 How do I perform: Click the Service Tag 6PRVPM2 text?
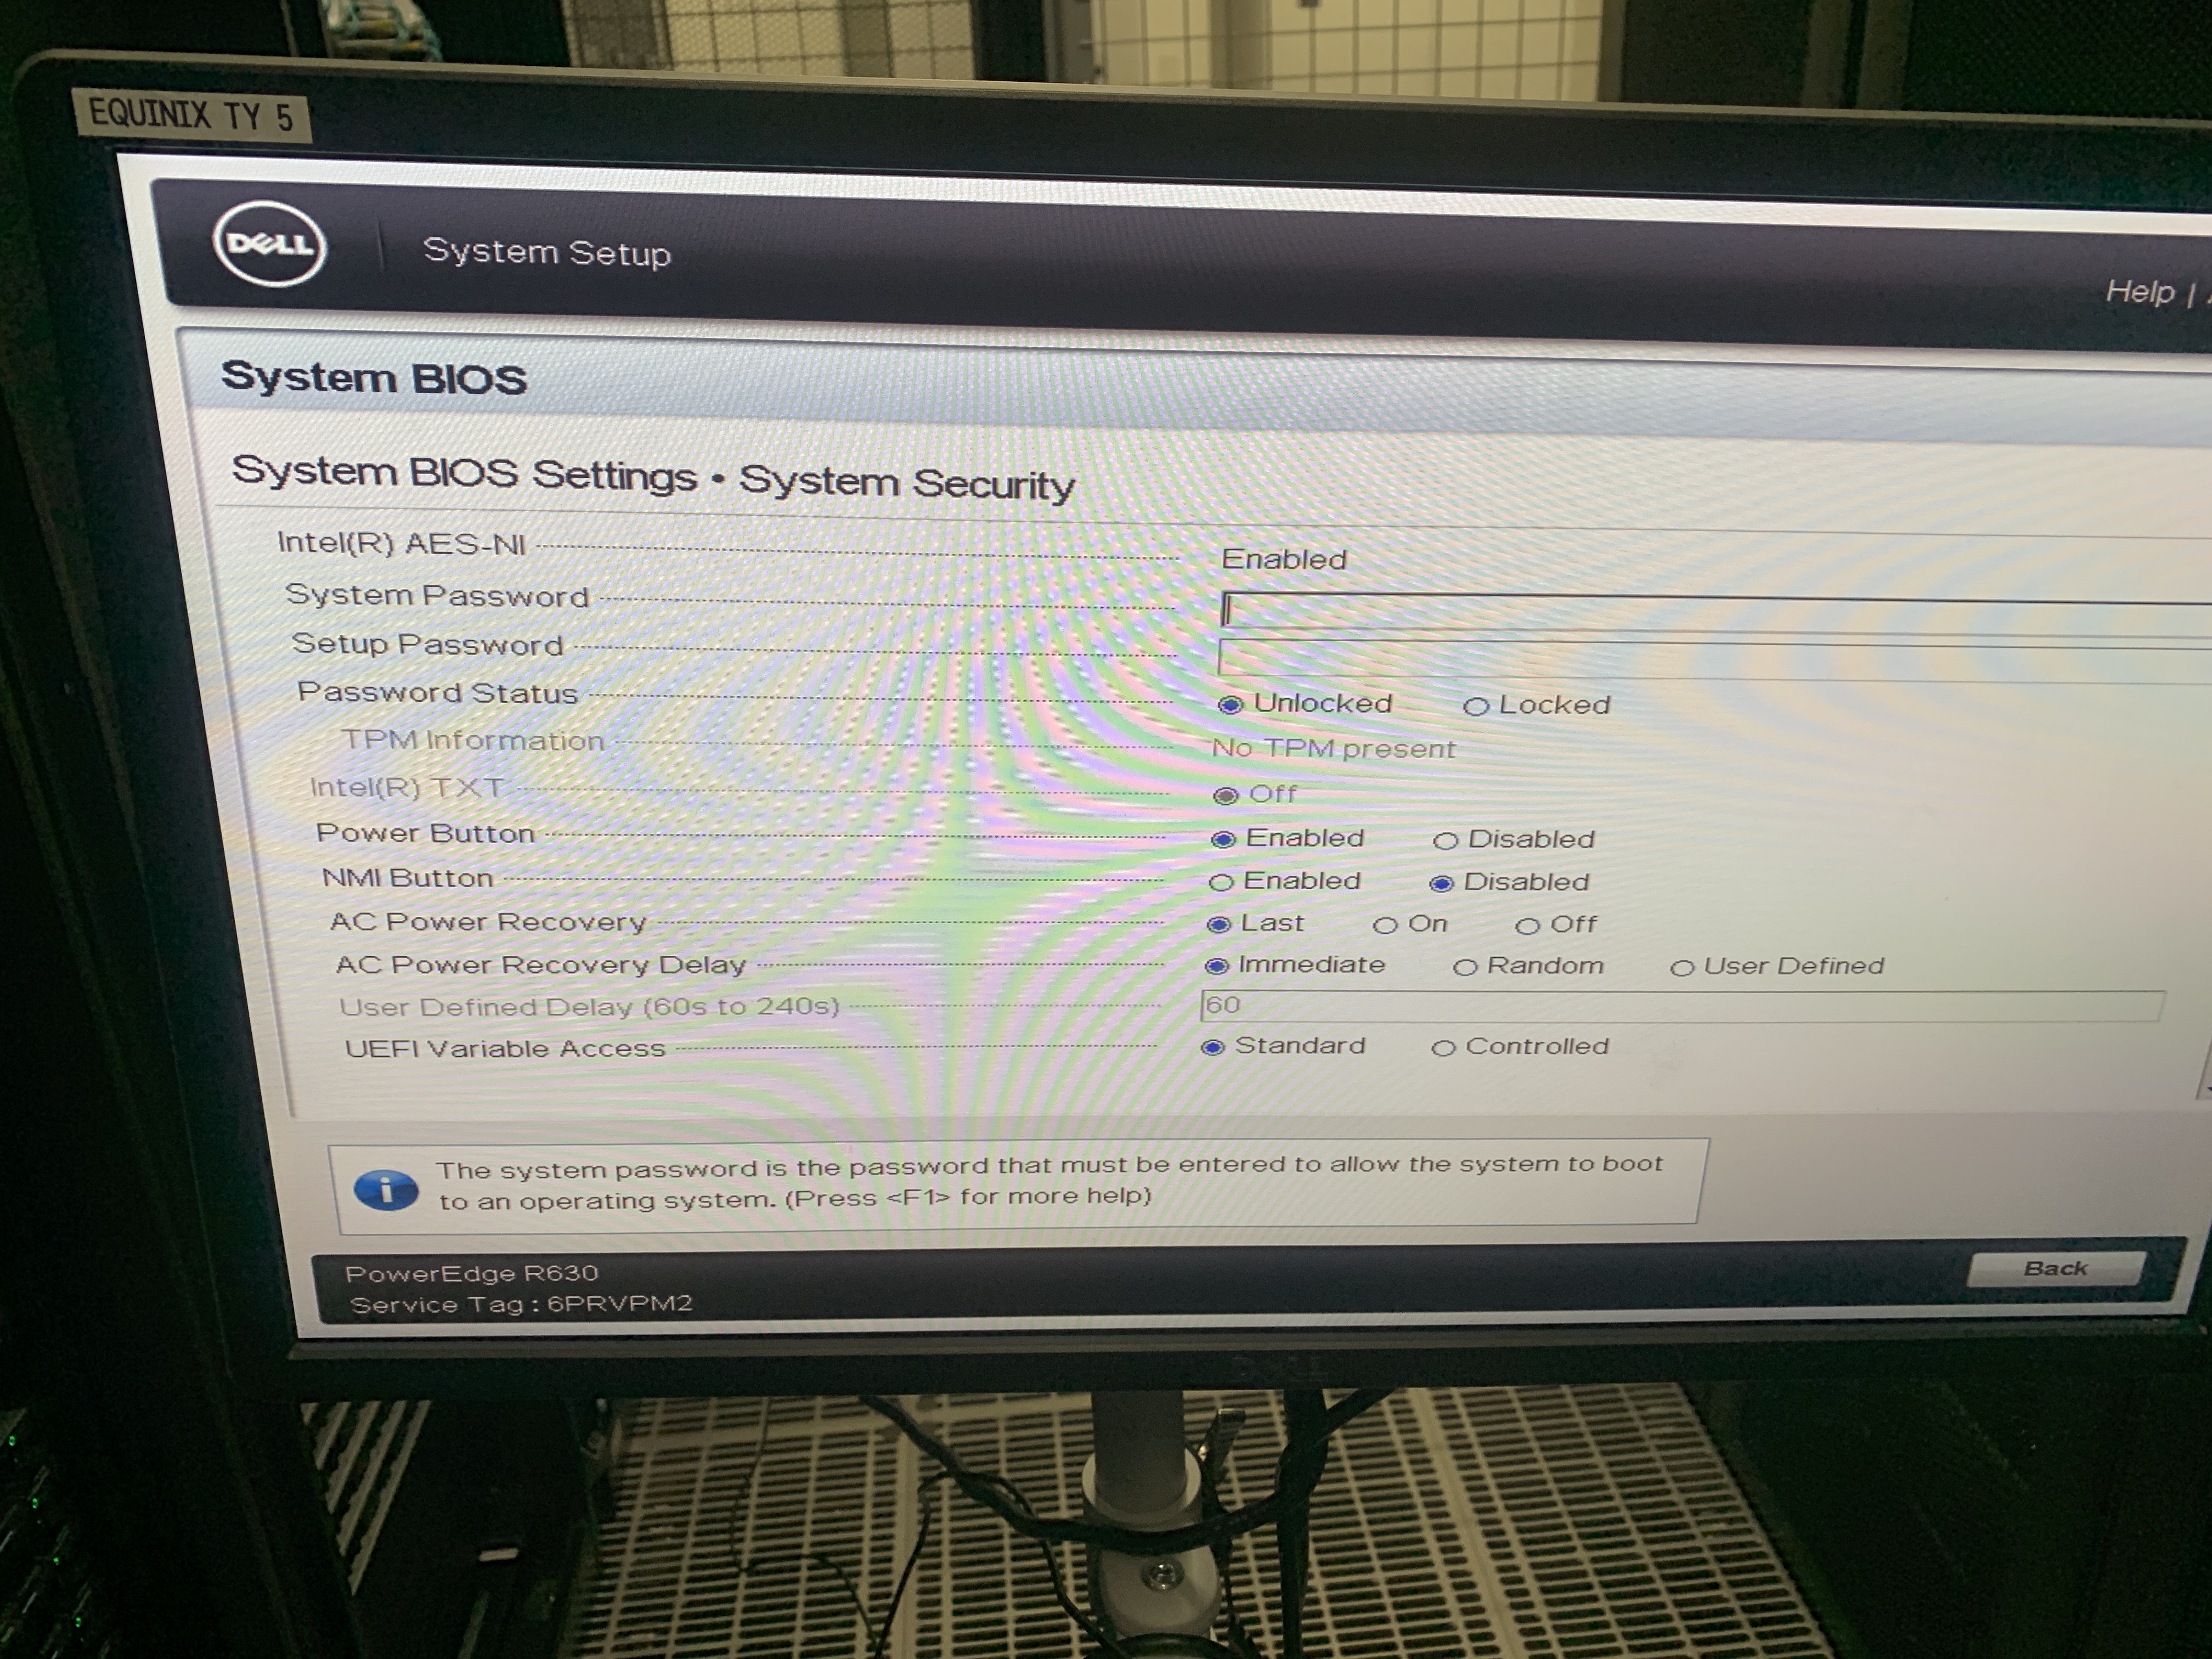pyautogui.click(x=521, y=1304)
